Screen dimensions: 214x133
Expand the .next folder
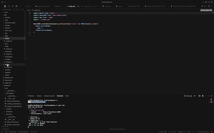(6, 12)
